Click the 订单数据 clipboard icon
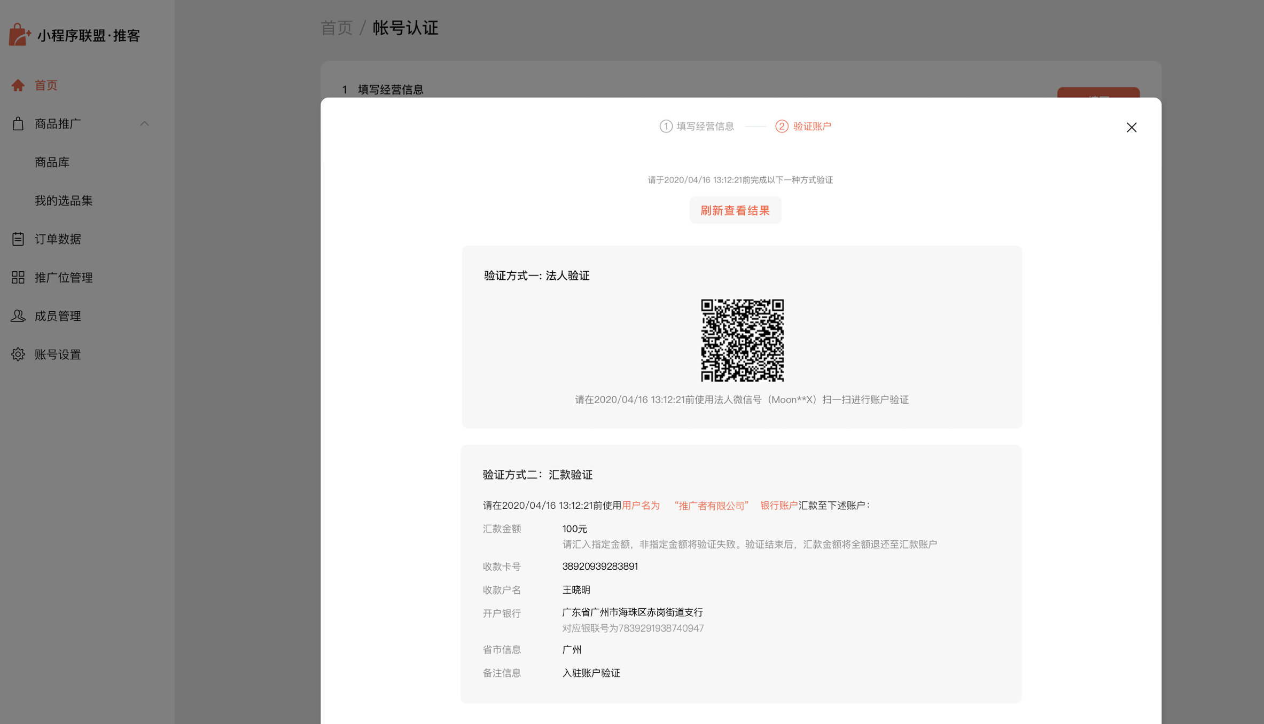The width and height of the screenshot is (1264, 724). tap(18, 239)
